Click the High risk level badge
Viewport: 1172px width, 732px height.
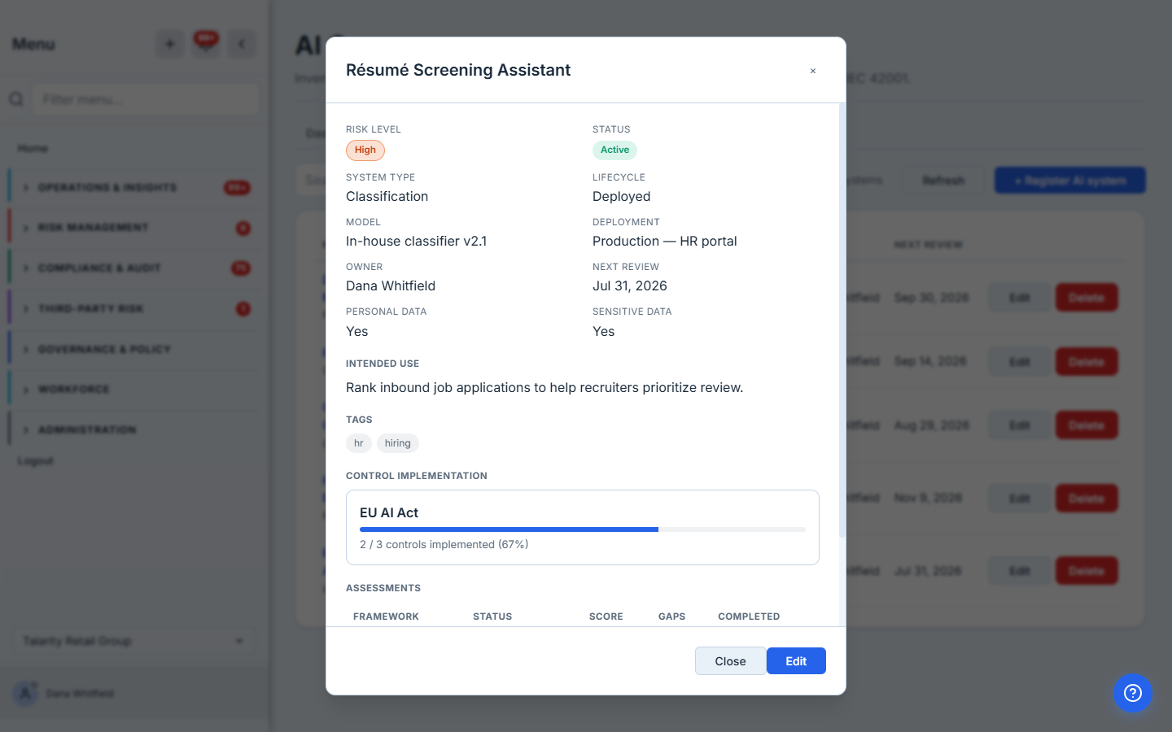[x=365, y=150]
